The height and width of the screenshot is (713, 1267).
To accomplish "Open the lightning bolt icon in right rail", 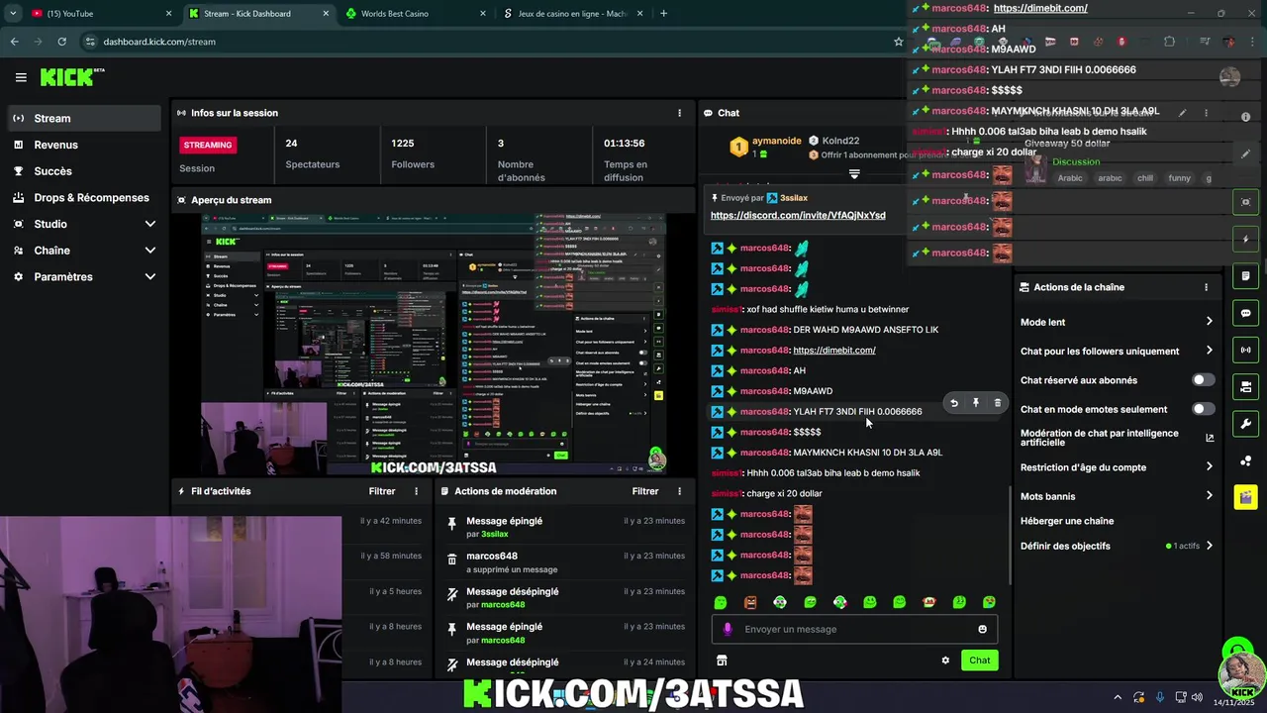I will (1245, 240).
